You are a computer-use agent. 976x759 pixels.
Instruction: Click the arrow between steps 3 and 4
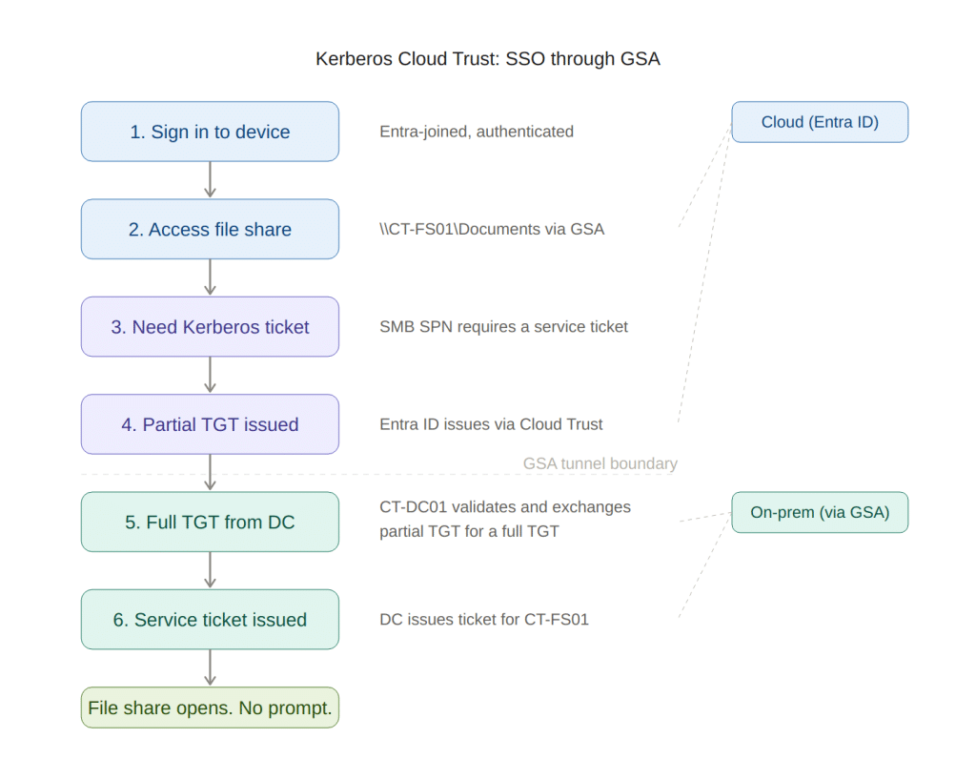[x=211, y=376]
